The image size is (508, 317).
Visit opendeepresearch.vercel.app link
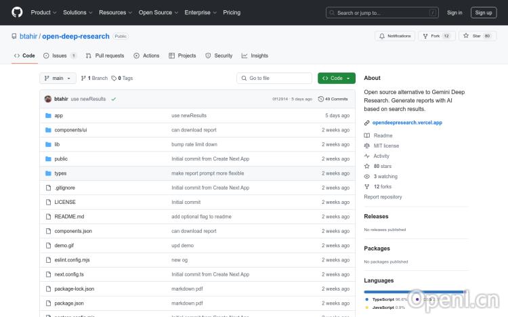(407, 123)
